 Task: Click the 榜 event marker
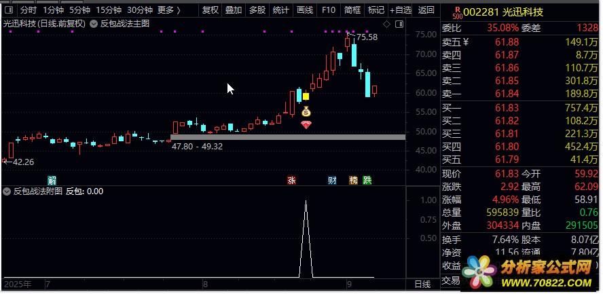353,180
